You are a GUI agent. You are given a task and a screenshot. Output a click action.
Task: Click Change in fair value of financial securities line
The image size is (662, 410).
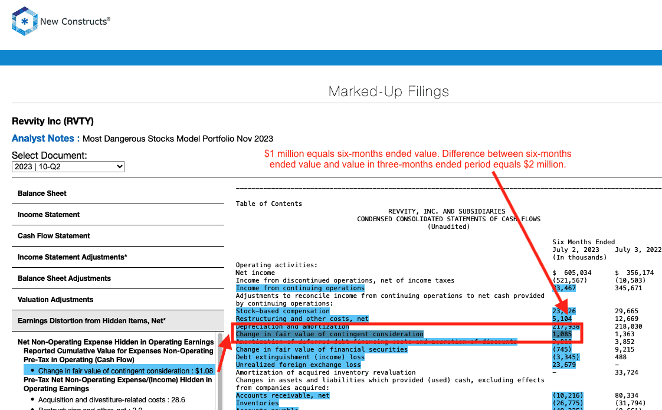pyautogui.click(x=322, y=349)
